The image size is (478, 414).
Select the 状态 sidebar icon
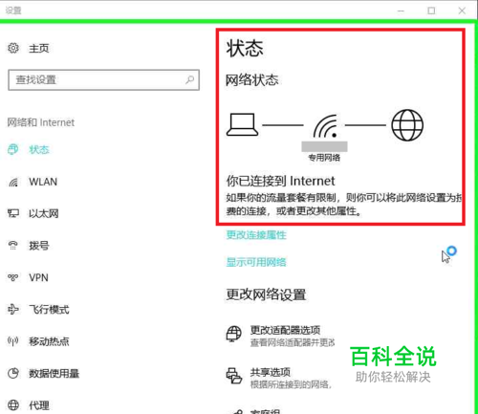13,149
